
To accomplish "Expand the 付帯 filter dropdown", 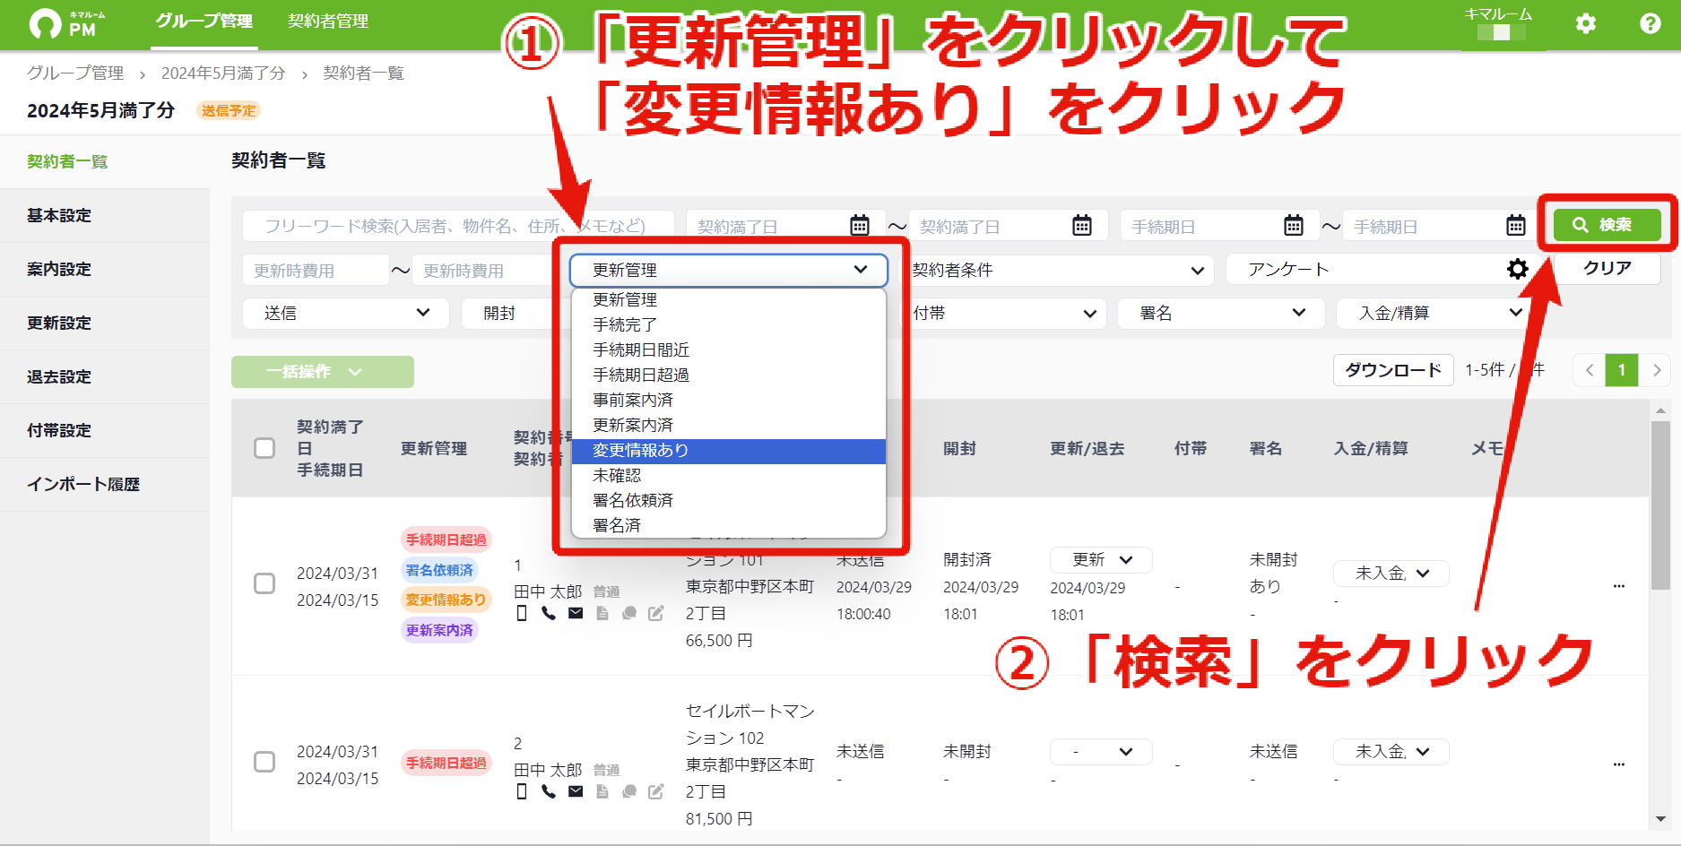I will point(1005,313).
